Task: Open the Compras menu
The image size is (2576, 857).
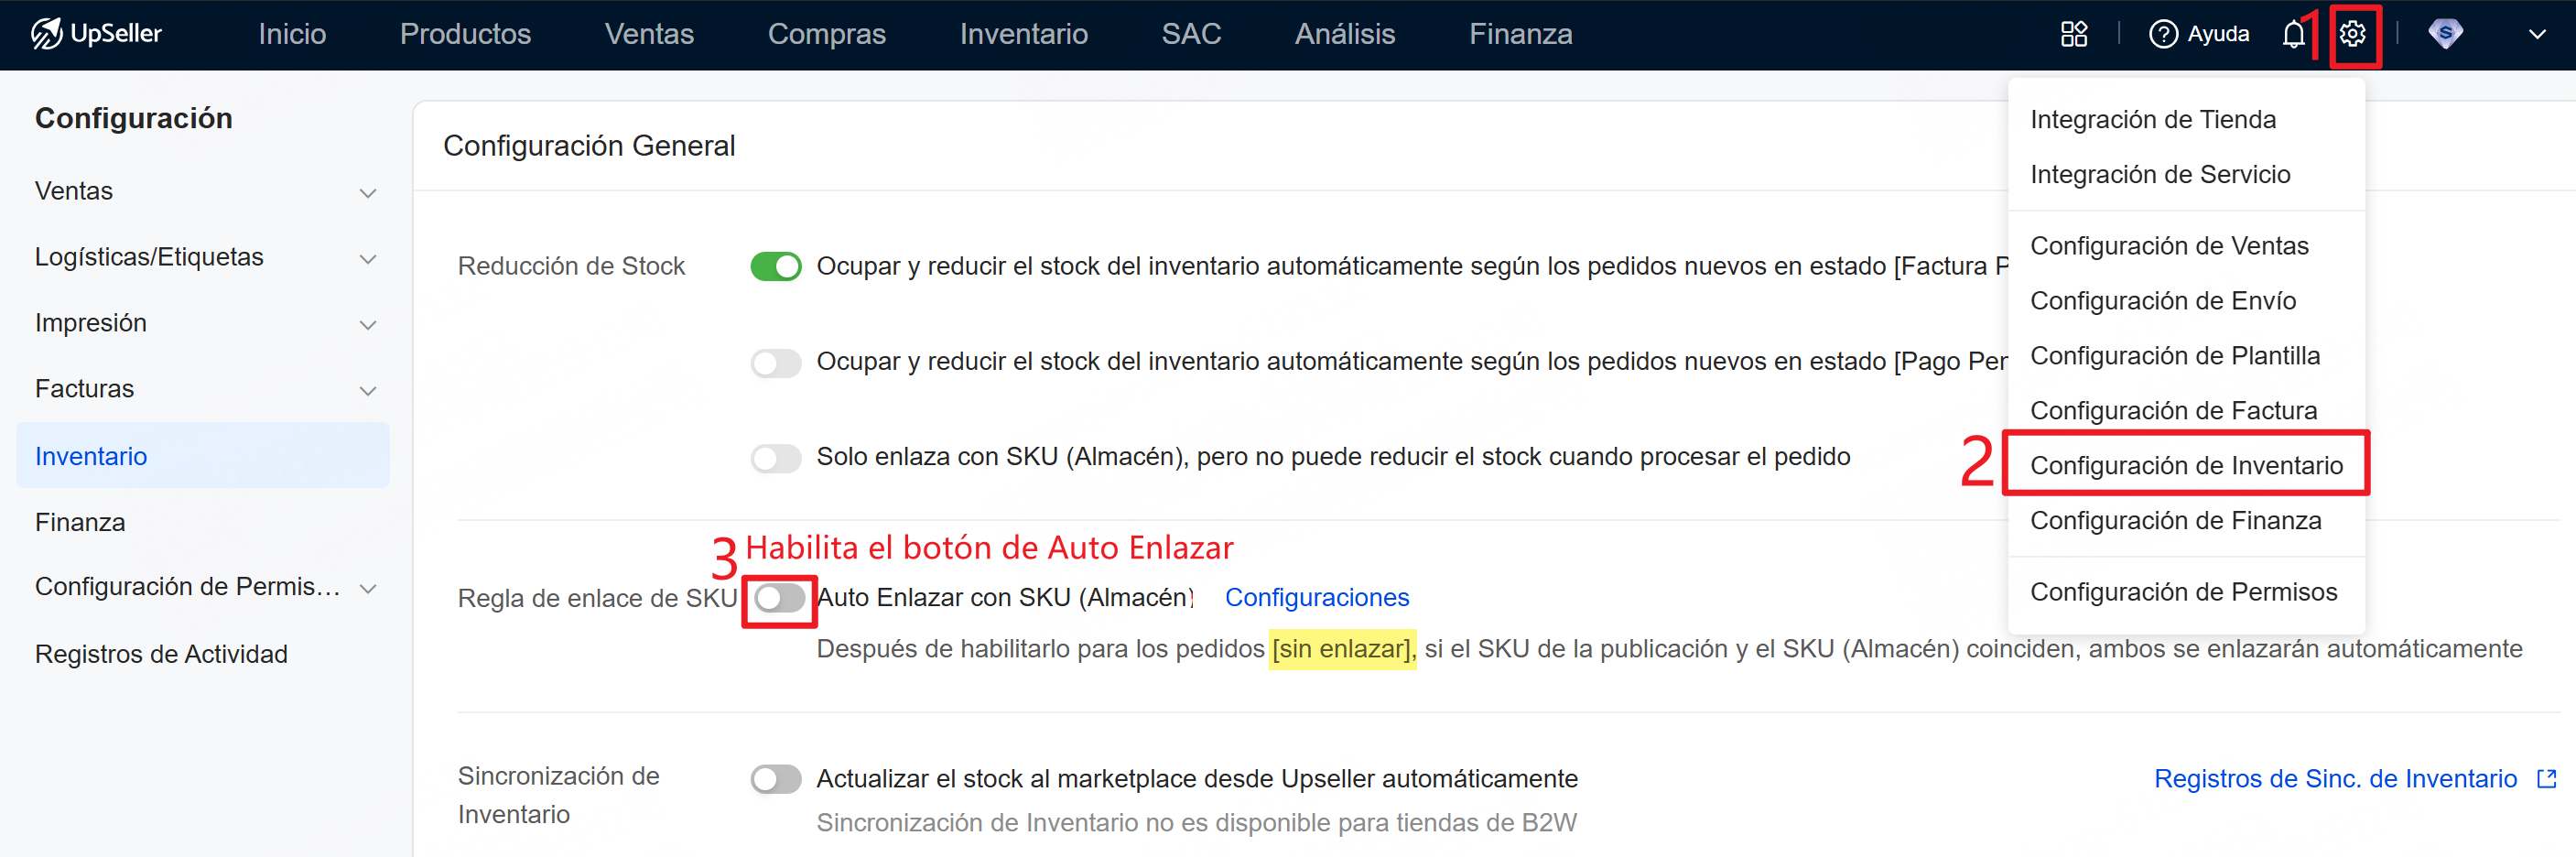Action: point(826,34)
